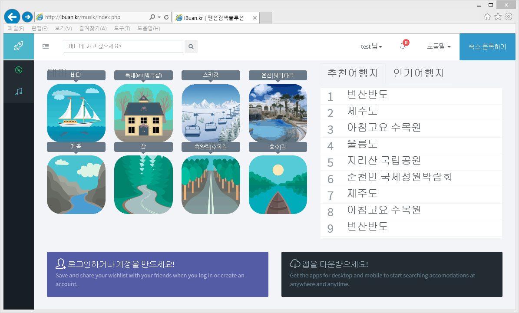
Task: Open the music note sidebar icon
Action: tap(19, 91)
